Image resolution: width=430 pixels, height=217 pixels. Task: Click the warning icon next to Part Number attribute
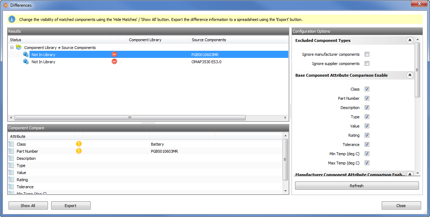[79, 151]
